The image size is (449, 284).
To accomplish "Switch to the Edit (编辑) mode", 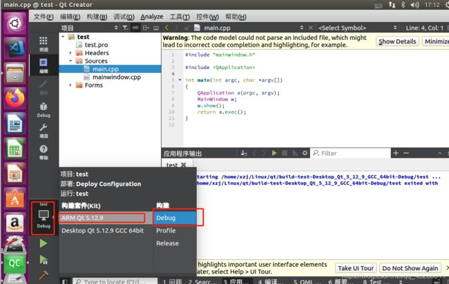I will coord(44,65).
